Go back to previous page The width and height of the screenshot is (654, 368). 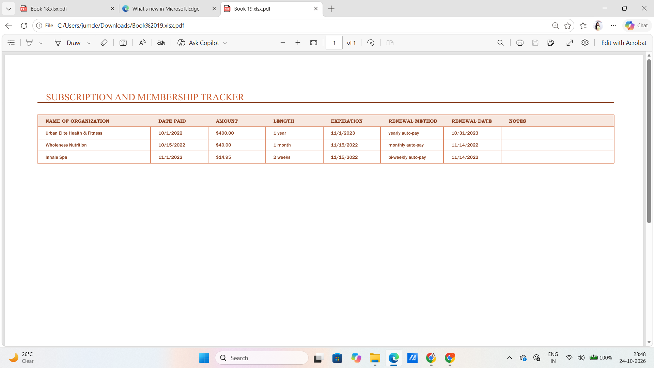point(9,26)
